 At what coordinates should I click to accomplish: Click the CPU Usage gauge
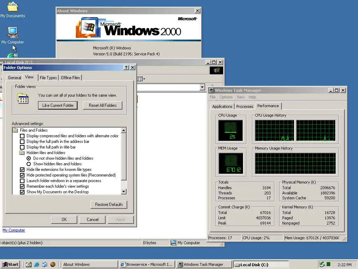(231, 131)
